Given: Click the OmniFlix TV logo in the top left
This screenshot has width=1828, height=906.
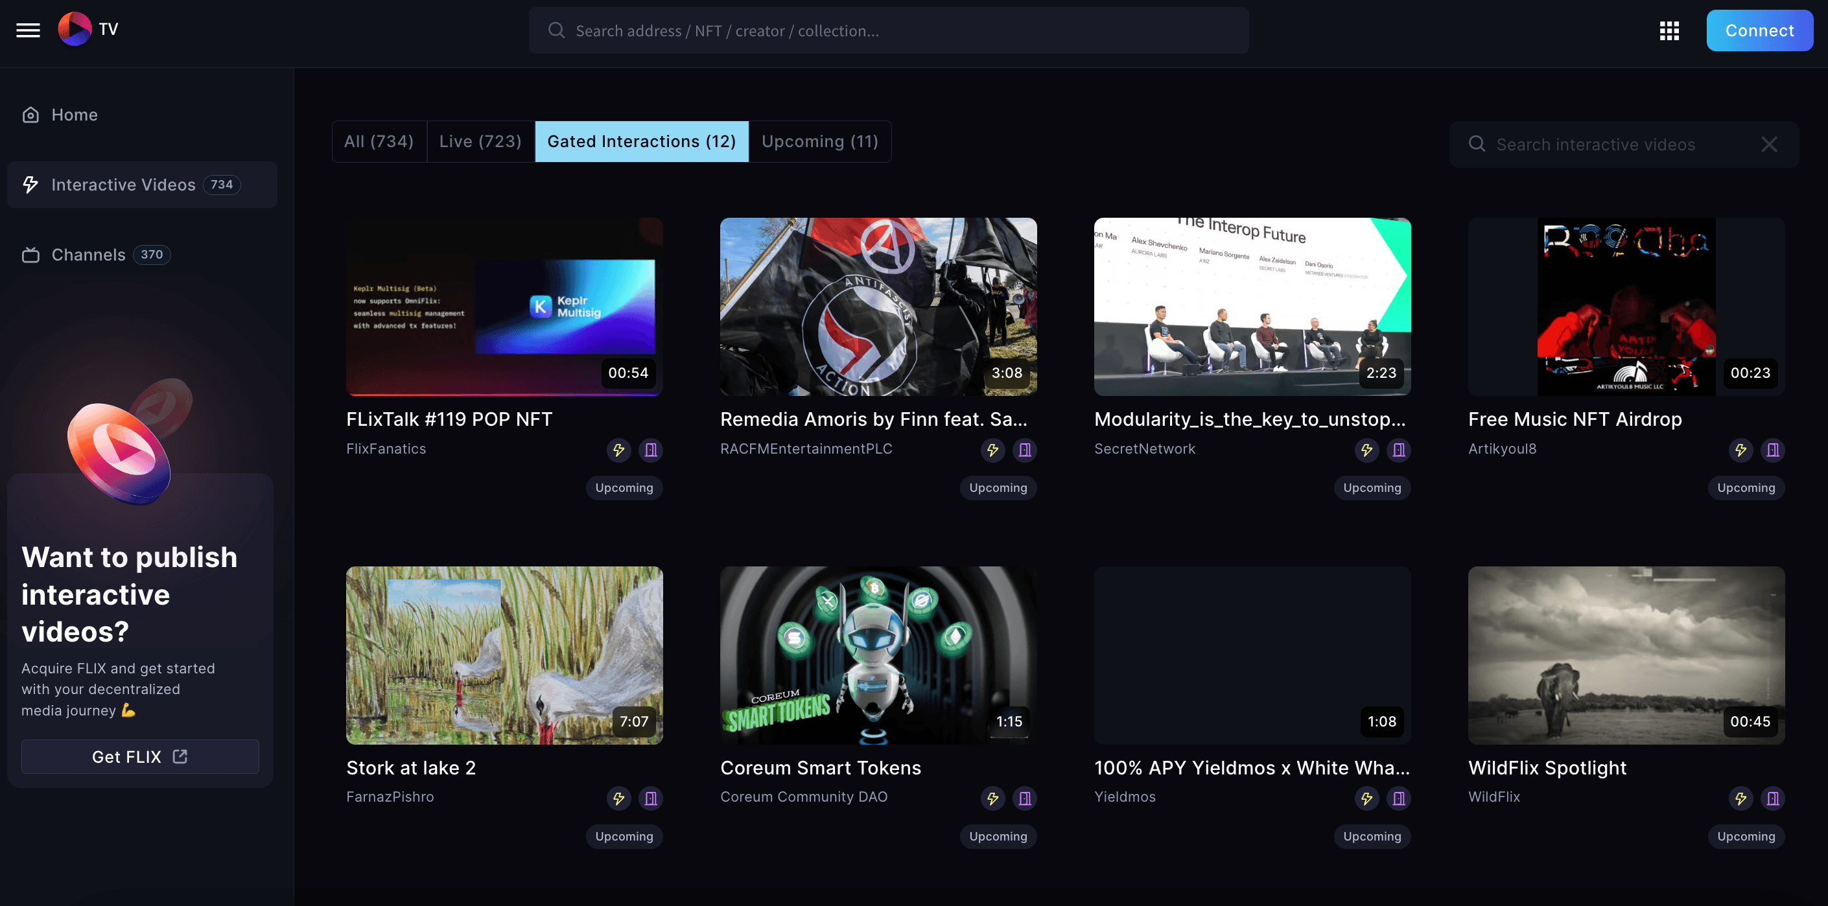Looking at the screenshot, I should (88, 29).
